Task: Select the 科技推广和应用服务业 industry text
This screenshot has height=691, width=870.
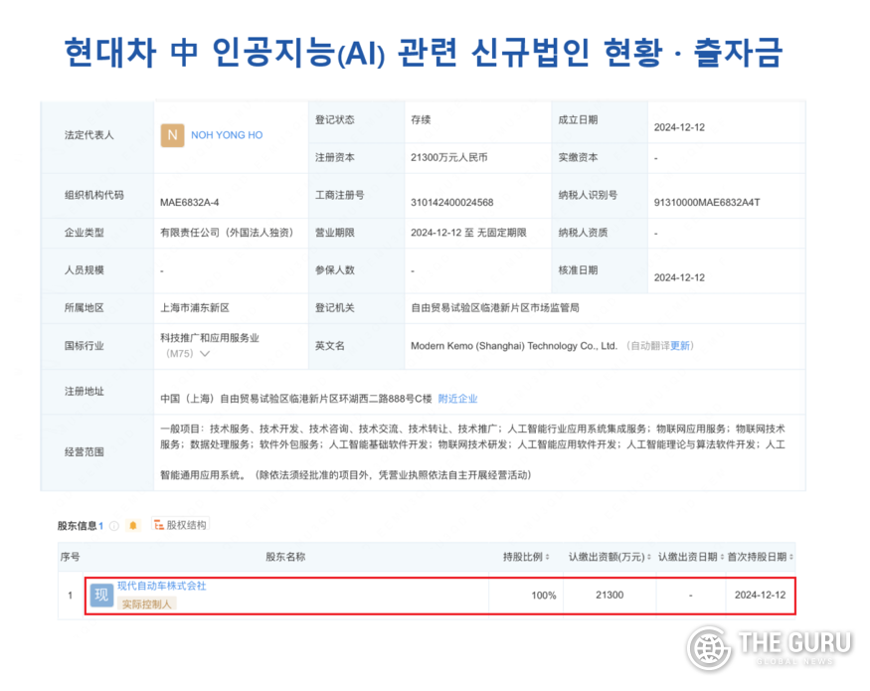Action: 210,338
